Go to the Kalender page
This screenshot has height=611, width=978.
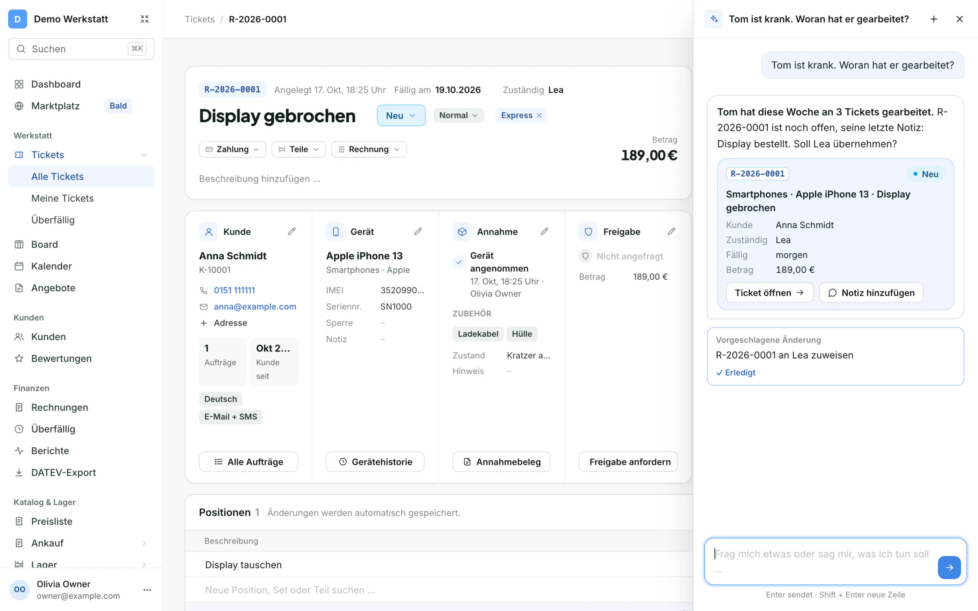[51, 266]
